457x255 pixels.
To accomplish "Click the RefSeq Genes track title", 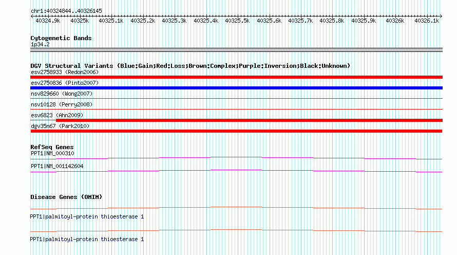I will (52, 147).
